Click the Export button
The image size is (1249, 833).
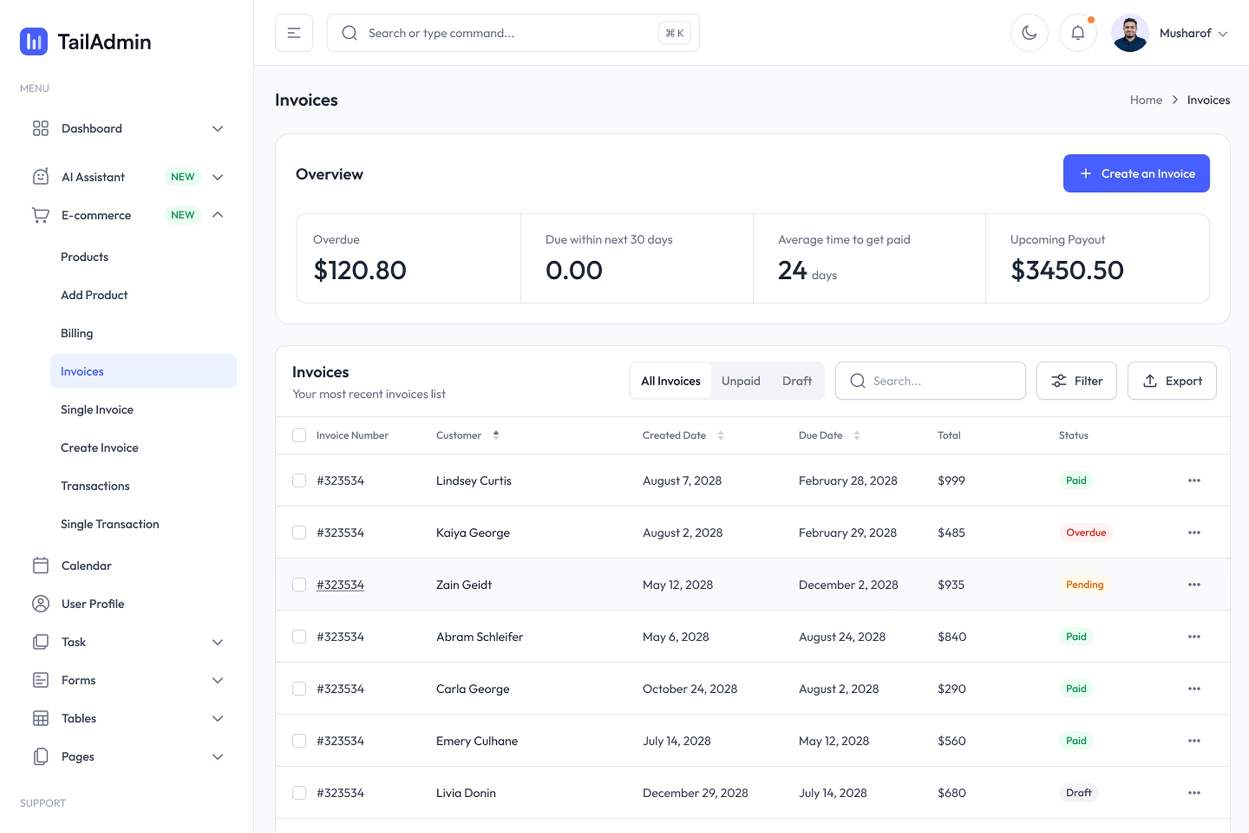click(x=1172, y=381)
